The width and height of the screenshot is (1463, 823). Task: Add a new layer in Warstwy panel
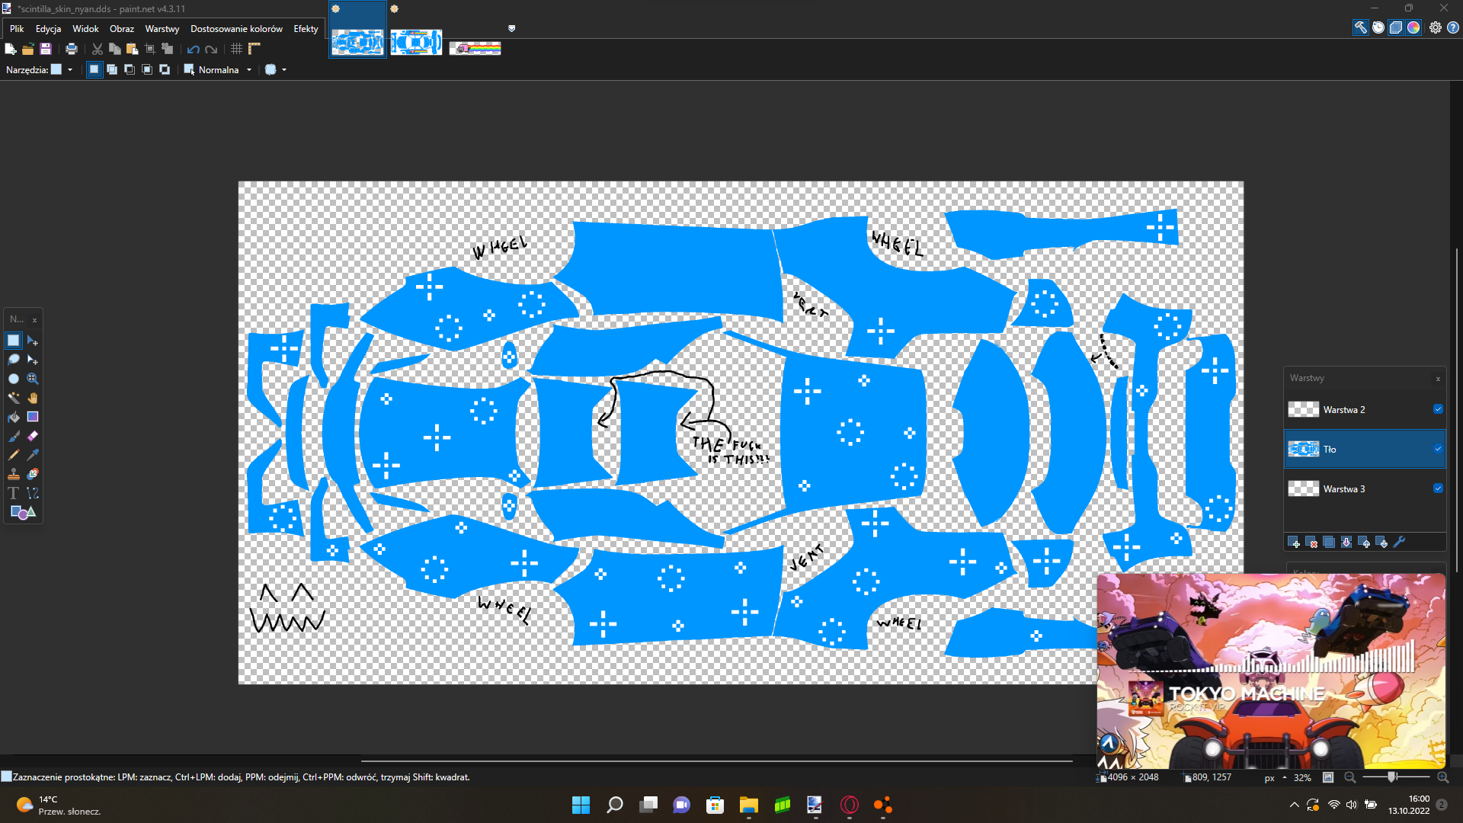pos(1293,543)
